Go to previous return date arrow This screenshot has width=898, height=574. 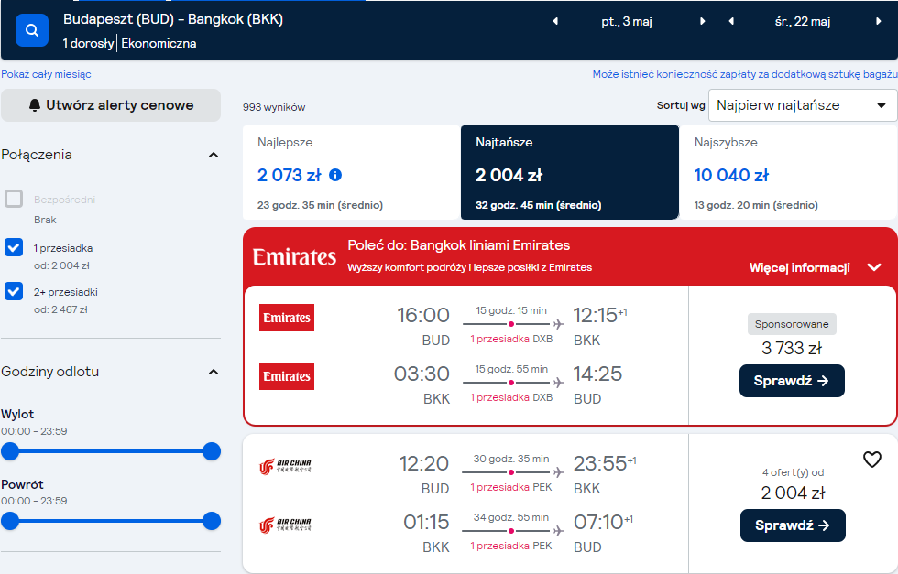click(x=731, y=21)
